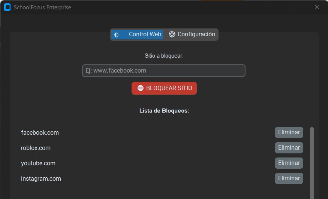The image size is (328, 199).
Task: Click the BLOQUEAR SITIO button
Action: pos(164,88)
